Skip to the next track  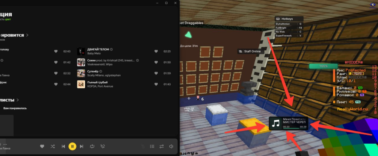82,146
